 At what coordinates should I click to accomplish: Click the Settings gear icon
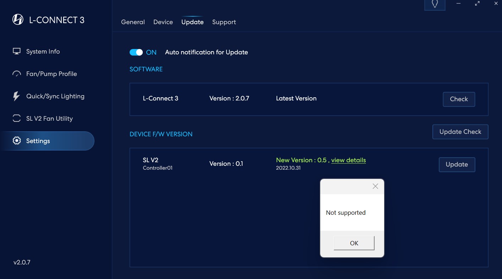click(x=16, y=141)
